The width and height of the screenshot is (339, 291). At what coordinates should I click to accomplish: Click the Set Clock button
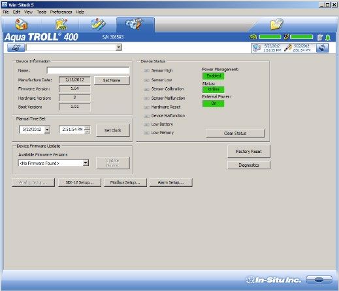coord(113,130)
